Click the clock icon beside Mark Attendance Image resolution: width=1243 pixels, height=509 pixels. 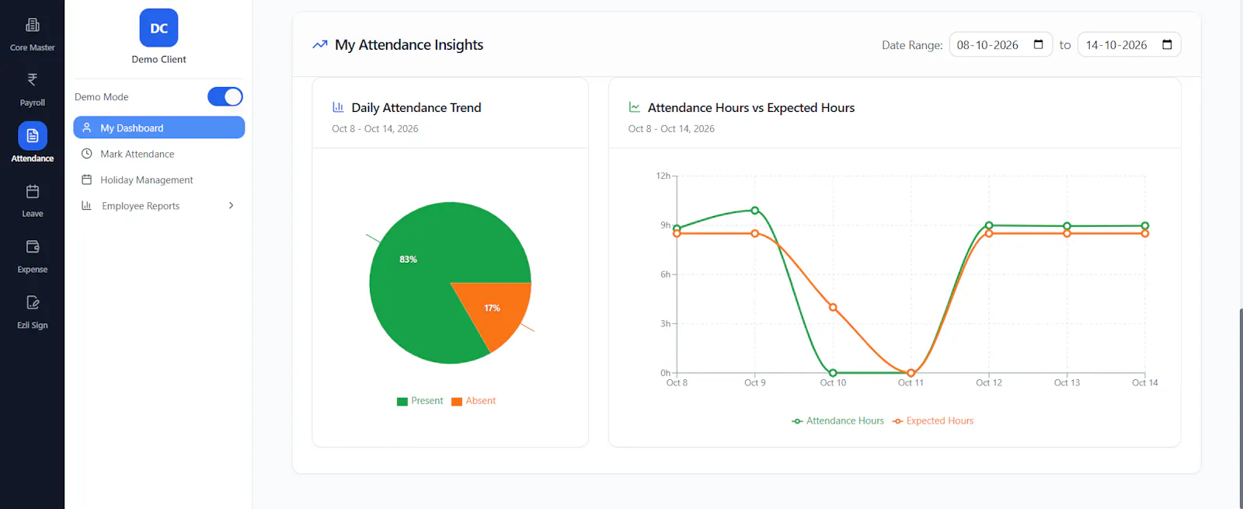point(87,154)
